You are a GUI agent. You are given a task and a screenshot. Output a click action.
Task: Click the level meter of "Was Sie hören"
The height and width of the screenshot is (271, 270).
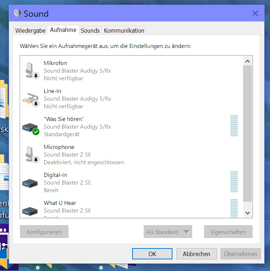tap(234, 126)
